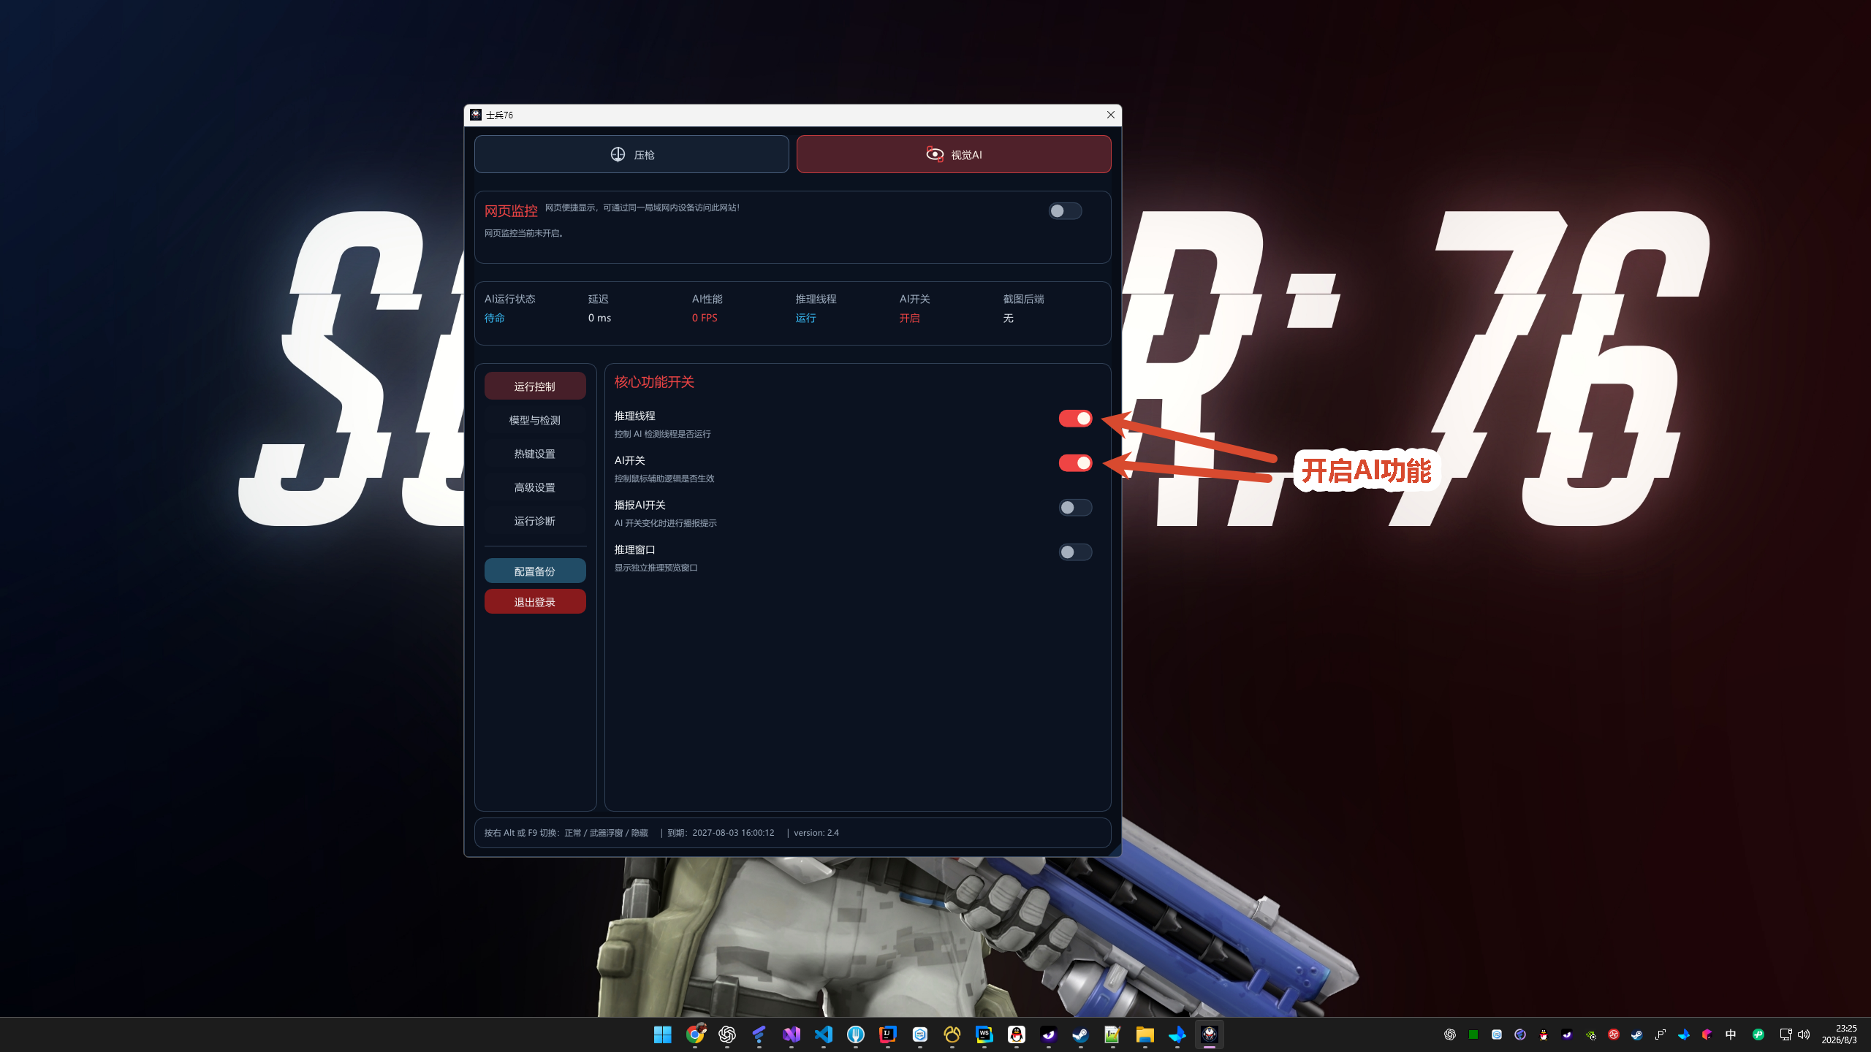Click the 核心功能开关 section heading
This screenshot has width=1871, height=1052.
(654, 382)
